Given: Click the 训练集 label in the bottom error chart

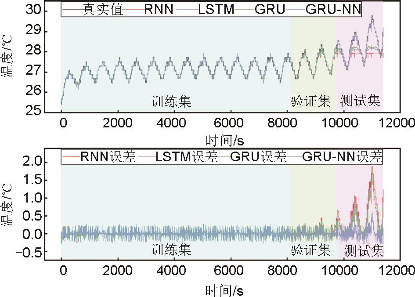Looking at the screenshot, I should tap(171, 250).
